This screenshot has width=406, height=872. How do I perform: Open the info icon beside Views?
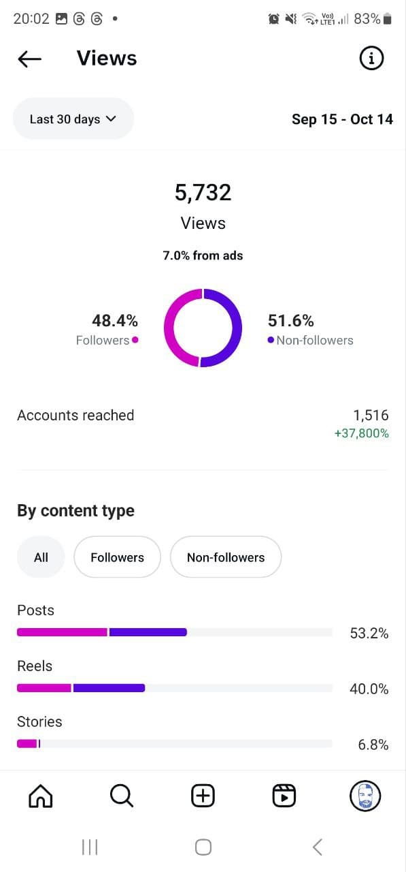371,59
